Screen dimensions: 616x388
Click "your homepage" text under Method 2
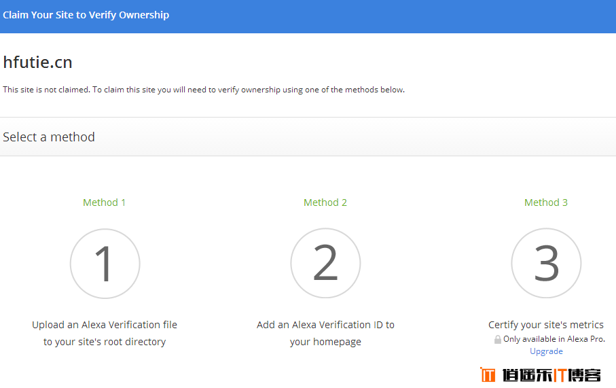[326, 342]
